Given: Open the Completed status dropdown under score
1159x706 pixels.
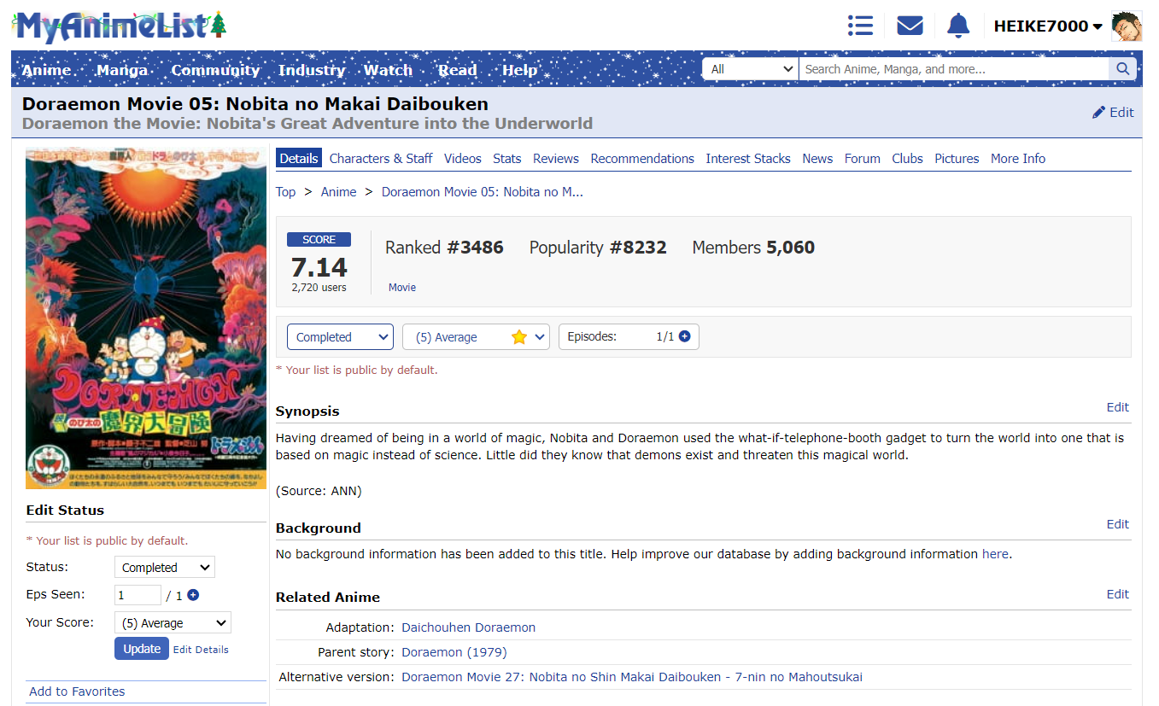Looking at the screenshot, I should [x=340, y=337].
